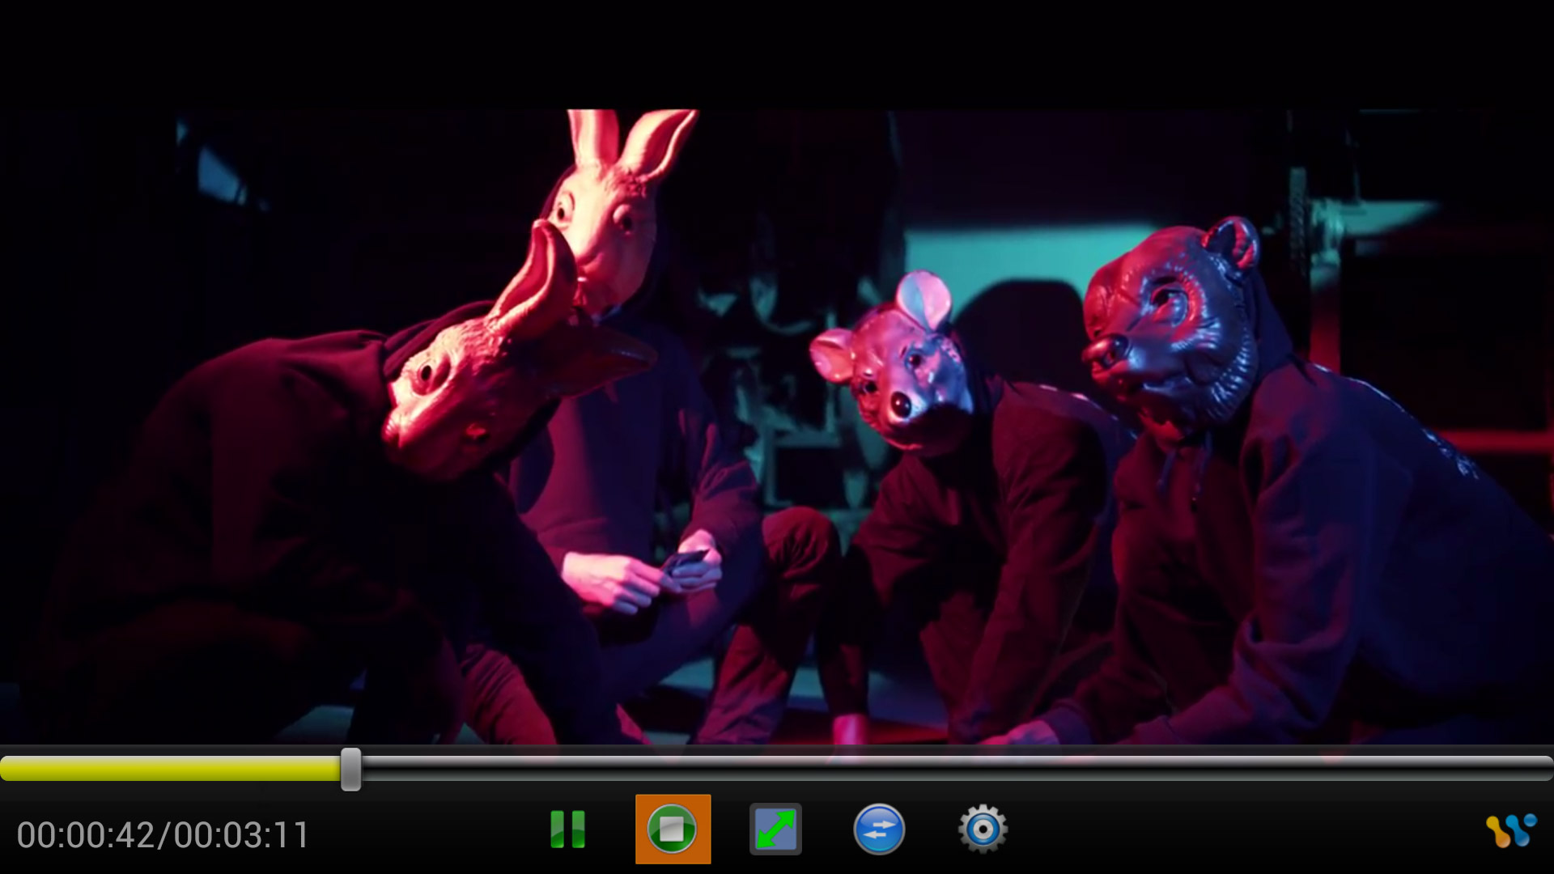Click the blue swap arrows icon
This screenshot has width=1554, height=874.
coord(879,829)
